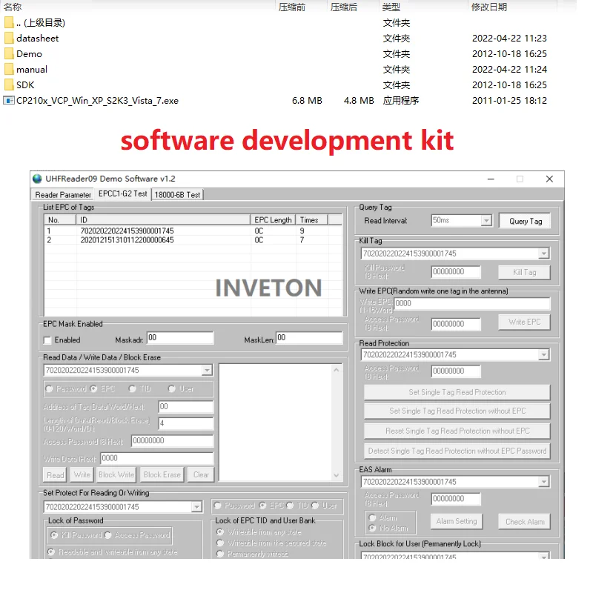The width and height of the screenshot is (593, 593).
Task: Enable the EPC Mask Enabled checkbox
Action: tap(47, 339)
